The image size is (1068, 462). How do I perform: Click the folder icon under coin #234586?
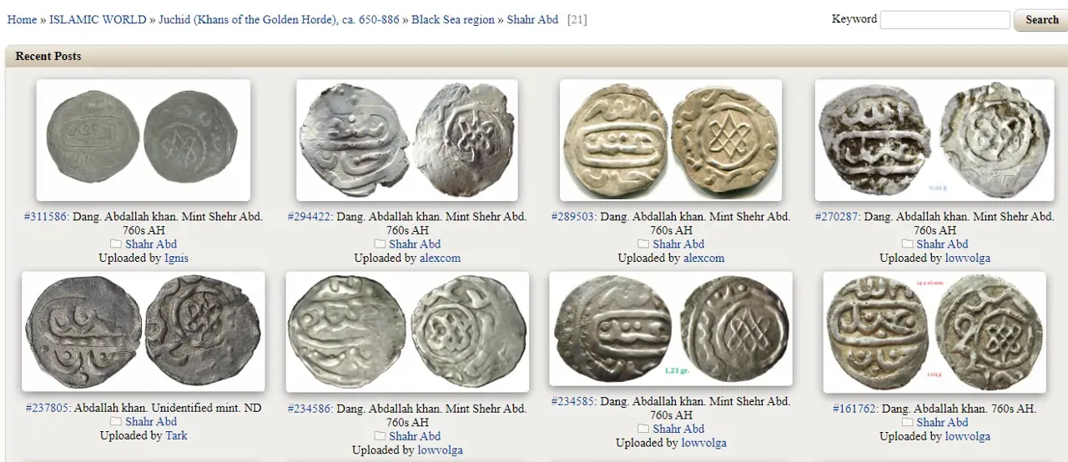click(380, 436)
